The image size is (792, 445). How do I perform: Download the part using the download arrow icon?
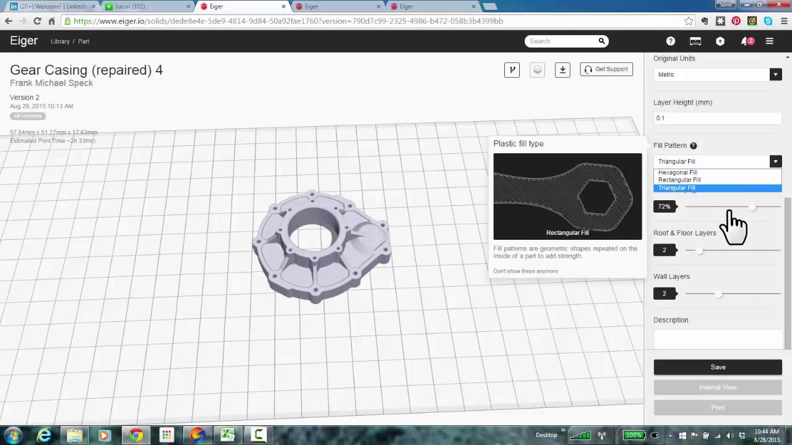562,69
